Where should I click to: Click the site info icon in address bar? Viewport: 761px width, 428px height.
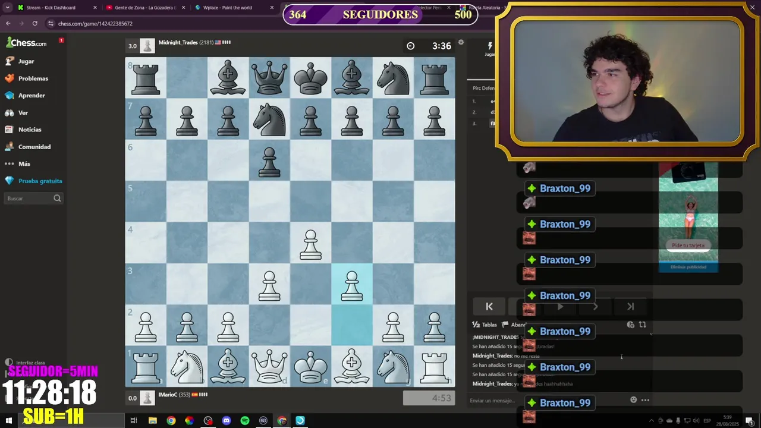51,23
